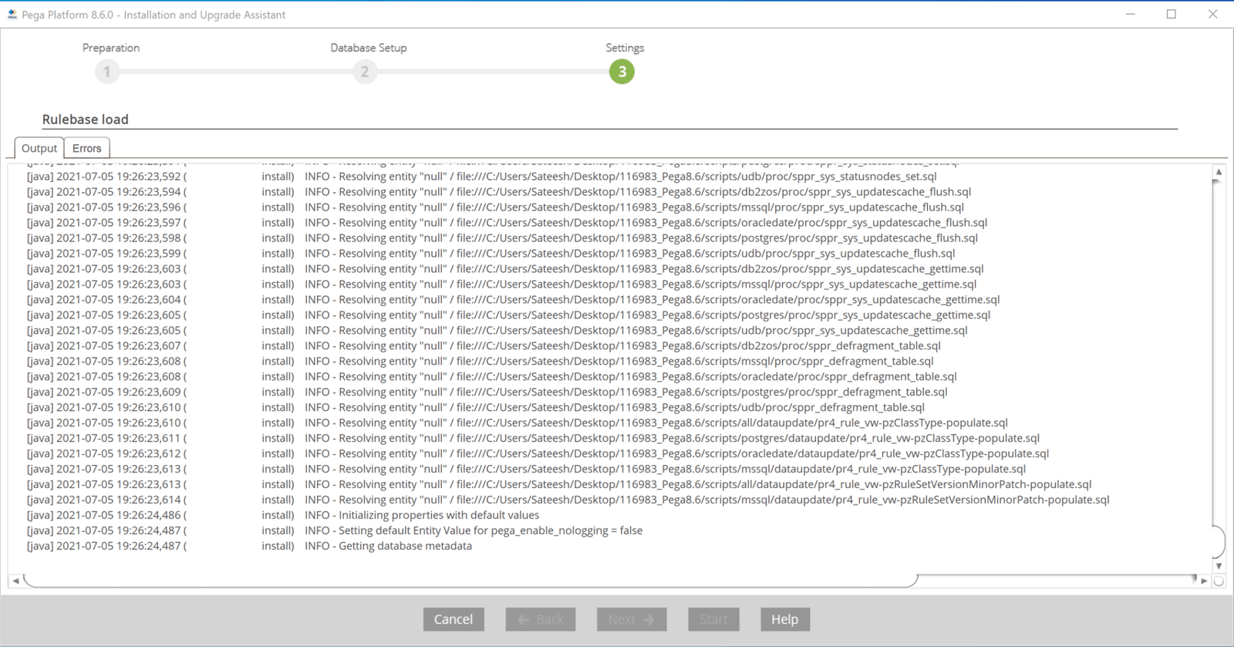Click step 2 Database Setup circle
1234x647 pixels.
[365, 72]
